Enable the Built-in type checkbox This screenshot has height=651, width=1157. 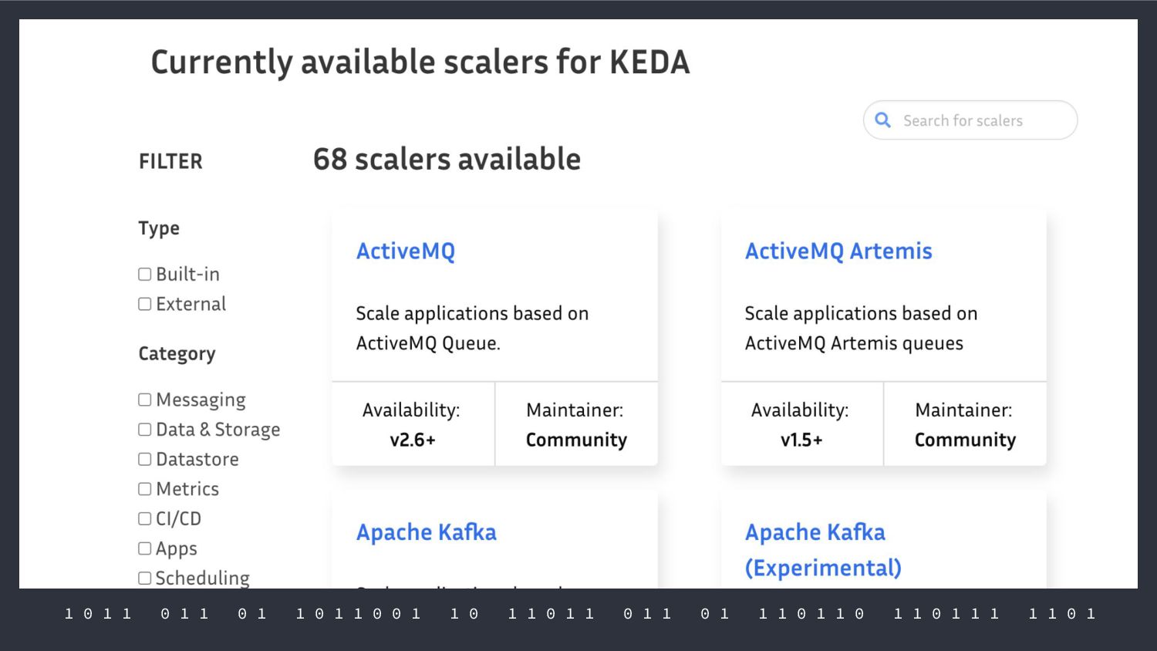pyautogui.click(x=145, y=275)
